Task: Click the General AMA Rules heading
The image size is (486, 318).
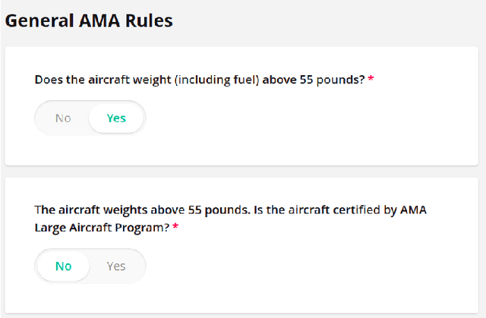Action: [89, 20]
